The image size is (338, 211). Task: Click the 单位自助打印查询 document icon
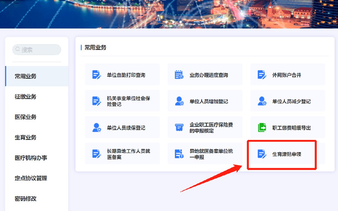(x=97, y=75)
